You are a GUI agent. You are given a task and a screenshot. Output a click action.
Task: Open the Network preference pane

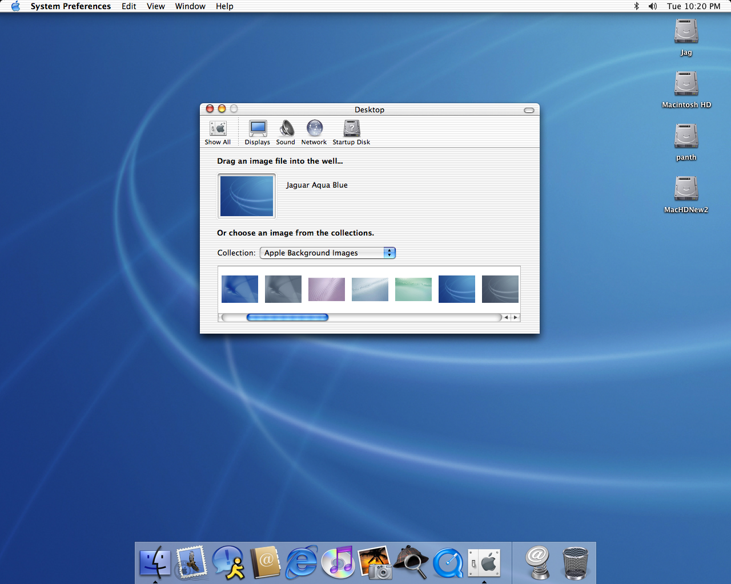tap(314, 132)
